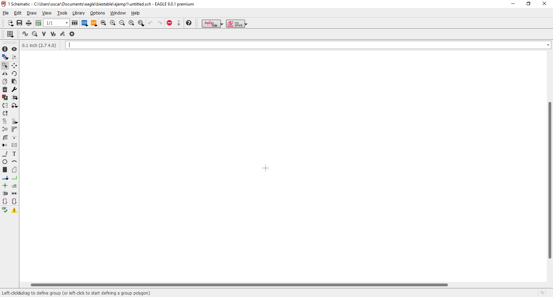This screenshot has width=553, height=297.
Task: Click the Save schematic icon
Action: [19, 23]
